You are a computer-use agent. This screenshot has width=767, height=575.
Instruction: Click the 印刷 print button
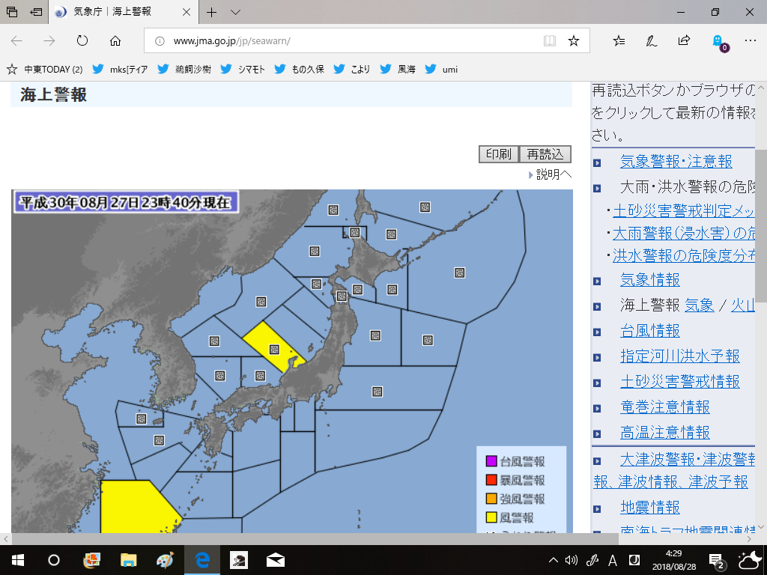tap(498, 154)
